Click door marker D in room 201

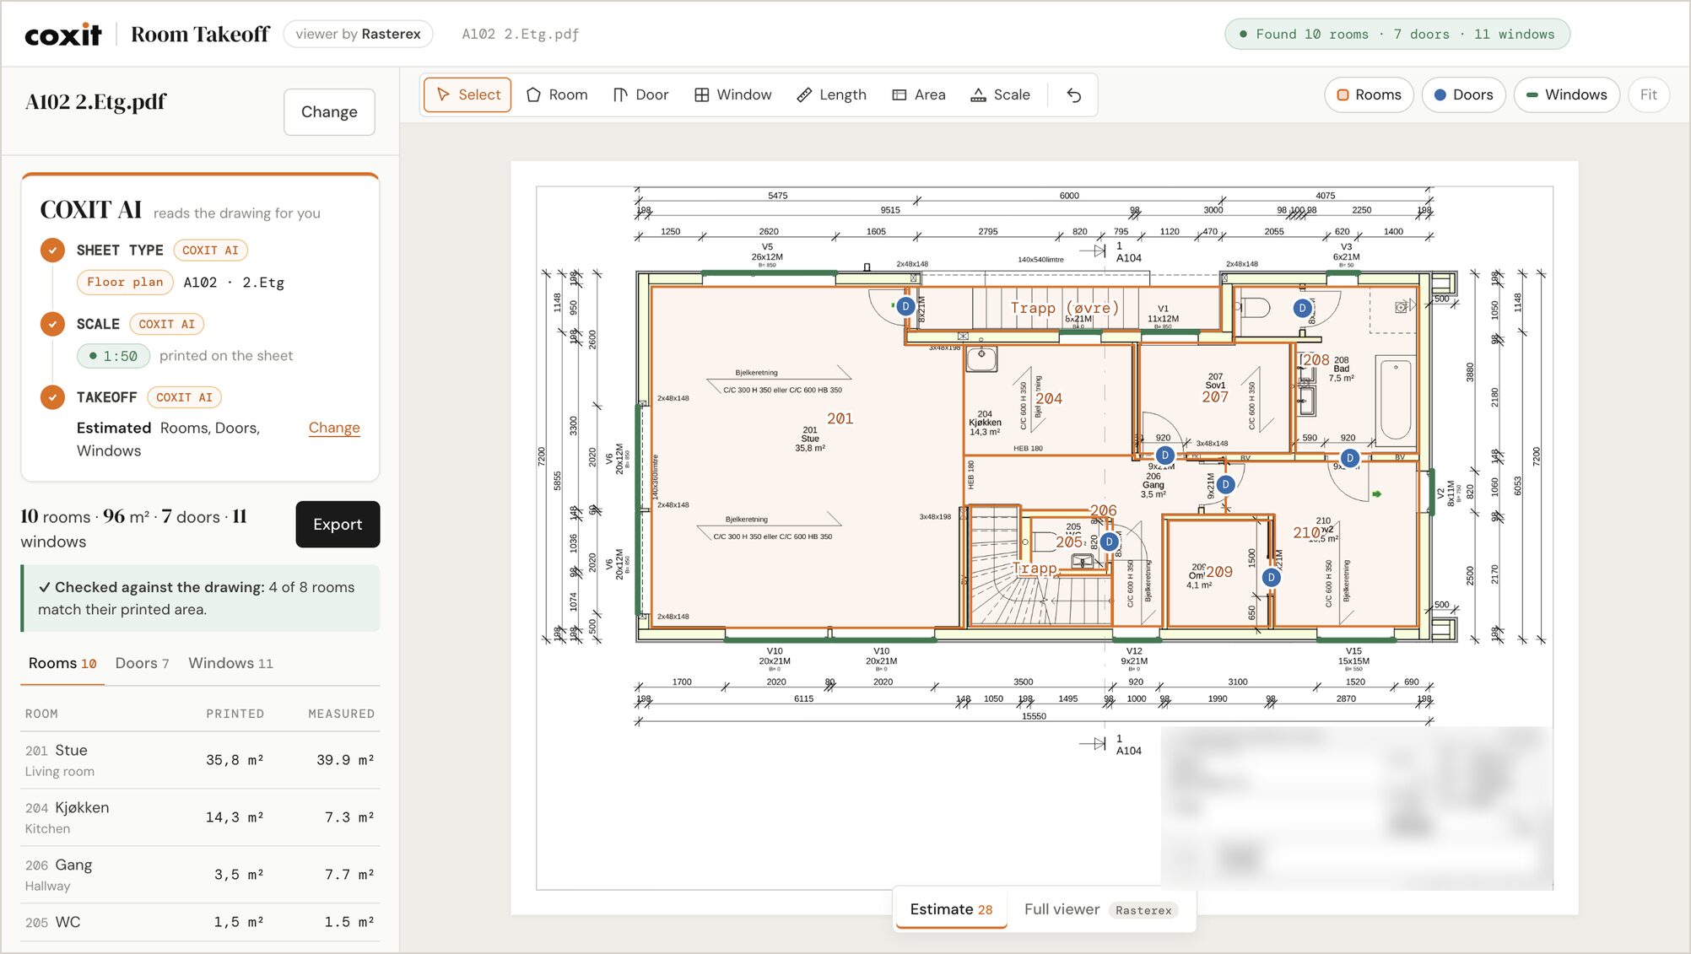[905, 306]
